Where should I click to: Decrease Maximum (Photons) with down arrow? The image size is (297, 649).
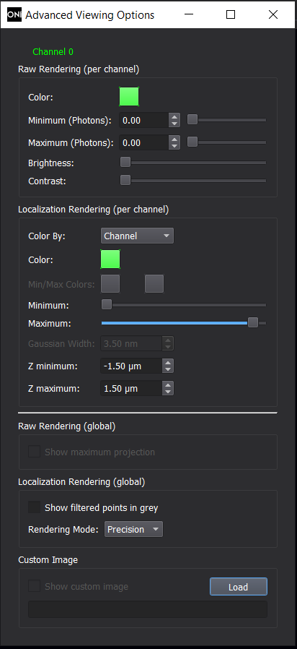(174, 146)
